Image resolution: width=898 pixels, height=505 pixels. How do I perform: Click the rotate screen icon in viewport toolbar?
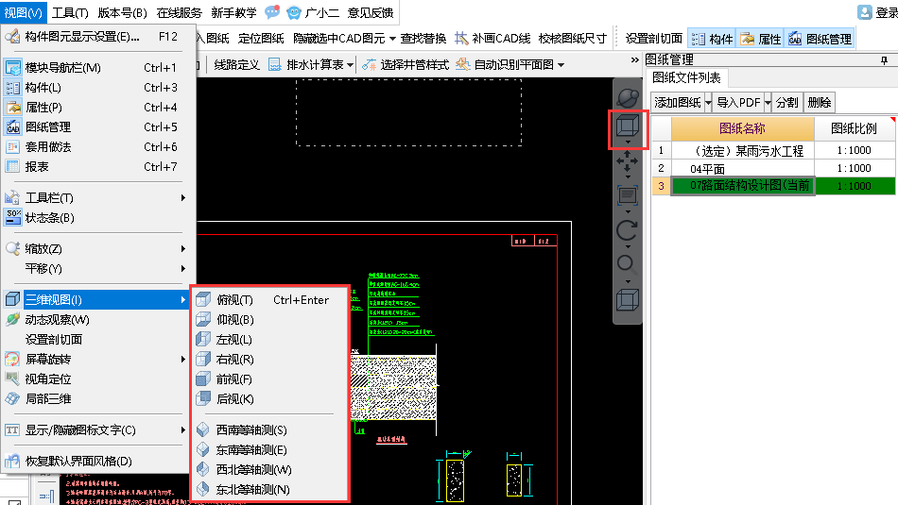click(x=627, y=229)
